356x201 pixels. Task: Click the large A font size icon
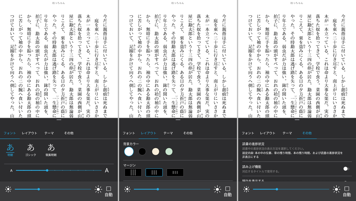107,170
